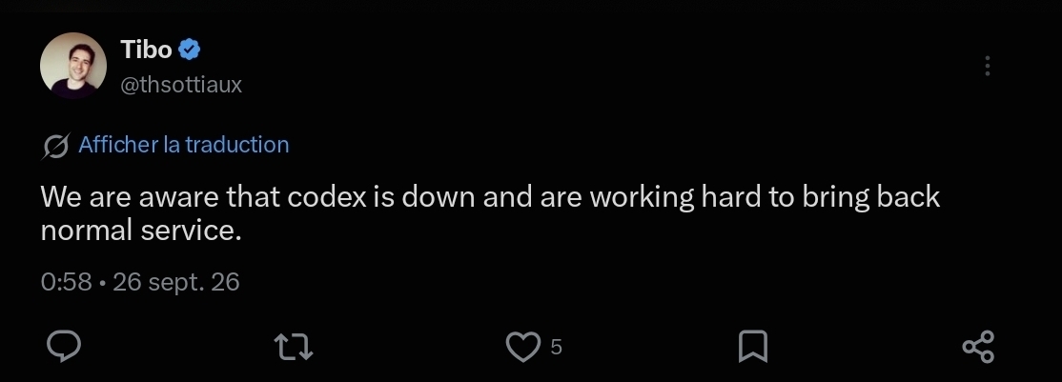Open the Tibo display name
Image resolution: width=1062 pixels, height=382 pixels.
[146, 50]
